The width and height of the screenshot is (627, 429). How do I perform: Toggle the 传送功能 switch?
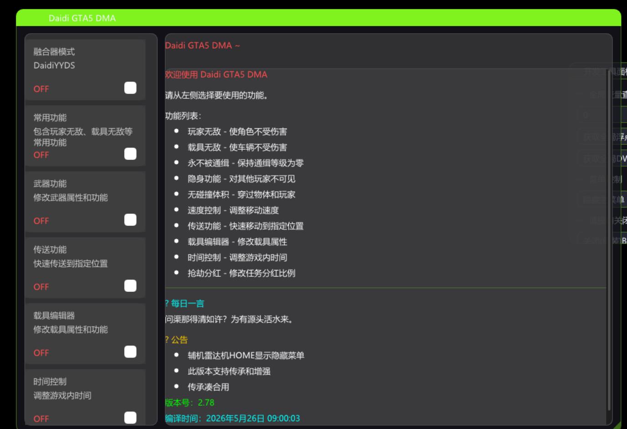(130, 286)
